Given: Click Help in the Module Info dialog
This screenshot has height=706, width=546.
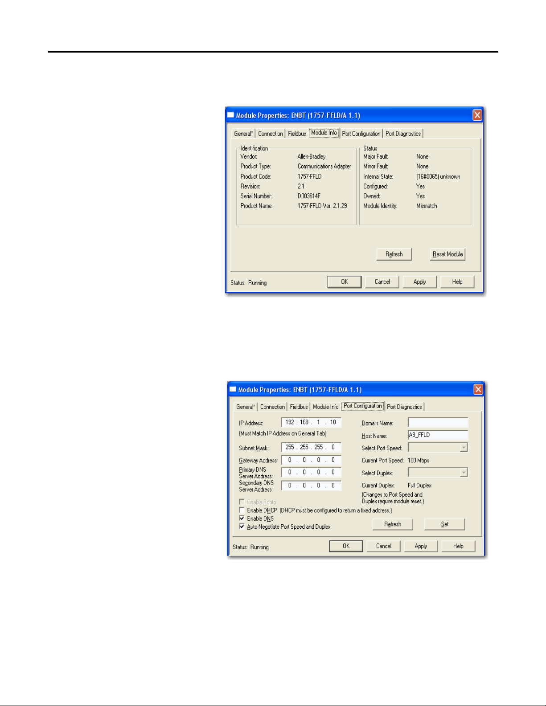Looking at the screenshot, I should click(x=457, y=282).
